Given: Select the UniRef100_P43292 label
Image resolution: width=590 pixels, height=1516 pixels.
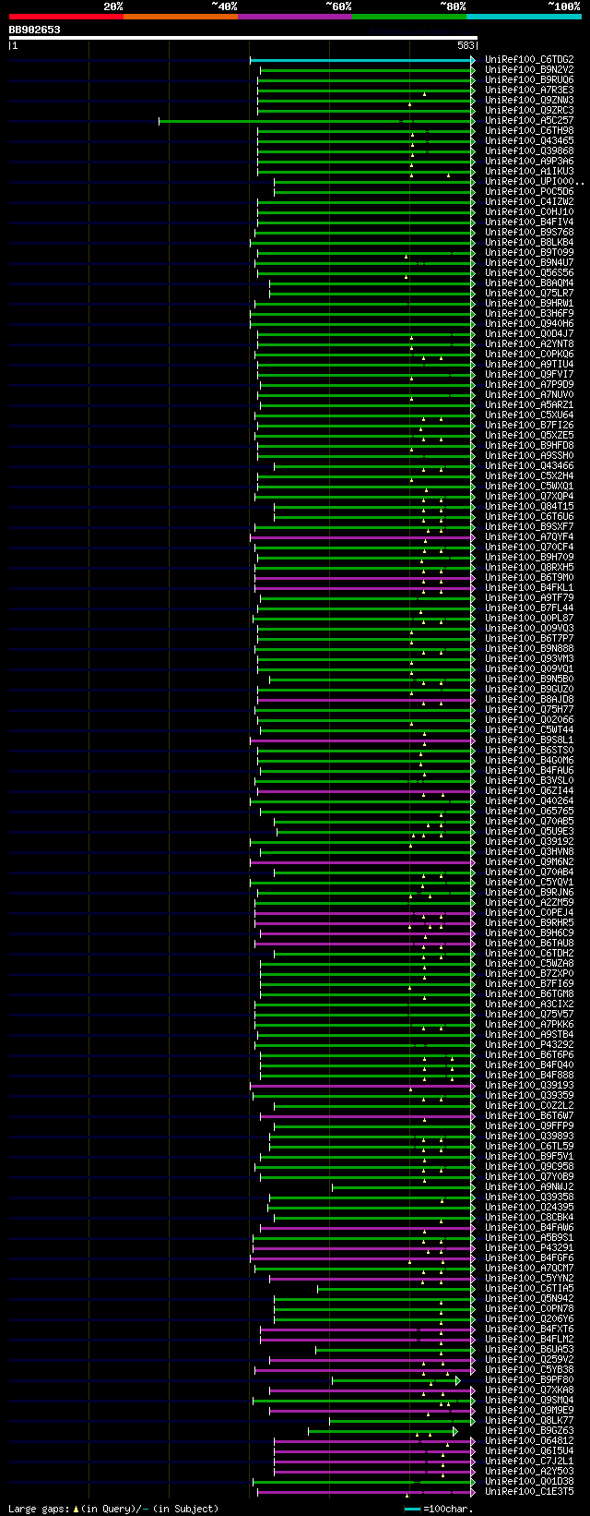Looking at the screenshot, I should 529,1044.
